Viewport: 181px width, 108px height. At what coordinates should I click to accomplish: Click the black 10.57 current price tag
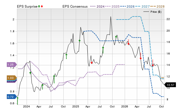coord(170,85)
